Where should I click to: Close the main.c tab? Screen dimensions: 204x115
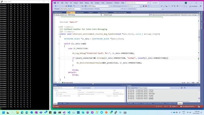tap(74, 12)
